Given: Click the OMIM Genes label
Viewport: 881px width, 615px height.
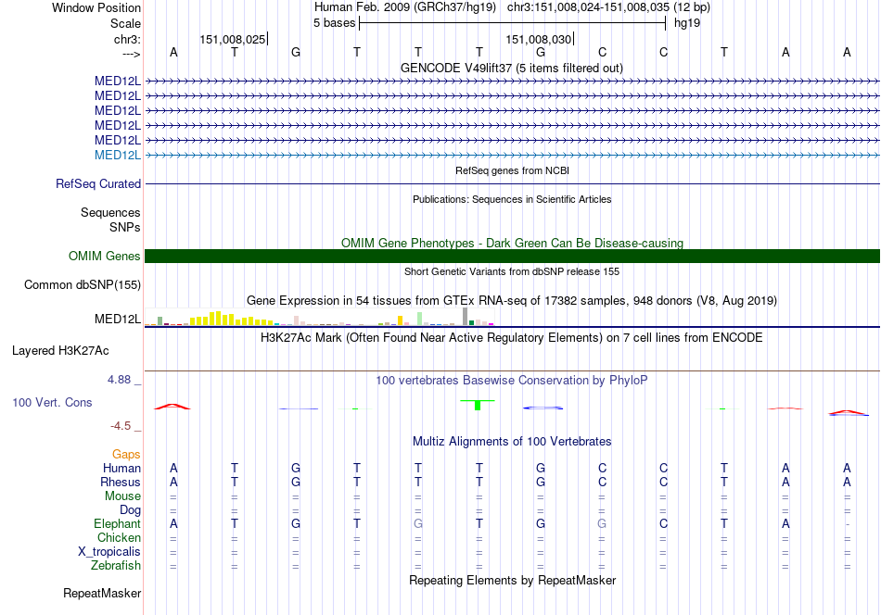Looking at the screenshot, I should point(105,256).
